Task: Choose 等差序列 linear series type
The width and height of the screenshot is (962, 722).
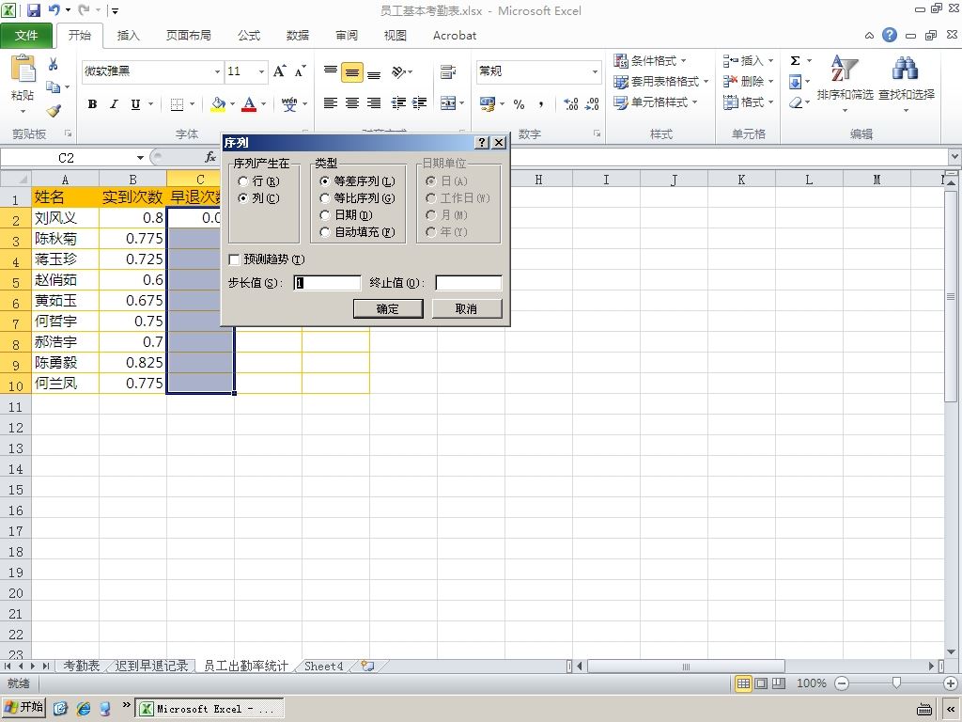Action: (x=325, y=181)
